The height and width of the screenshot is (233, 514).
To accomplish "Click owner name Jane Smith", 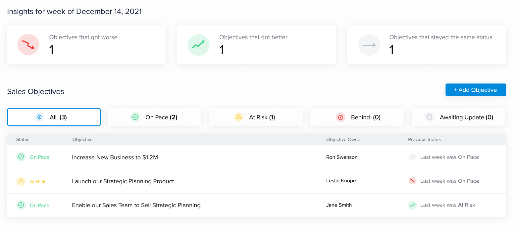I will [339, 205].
